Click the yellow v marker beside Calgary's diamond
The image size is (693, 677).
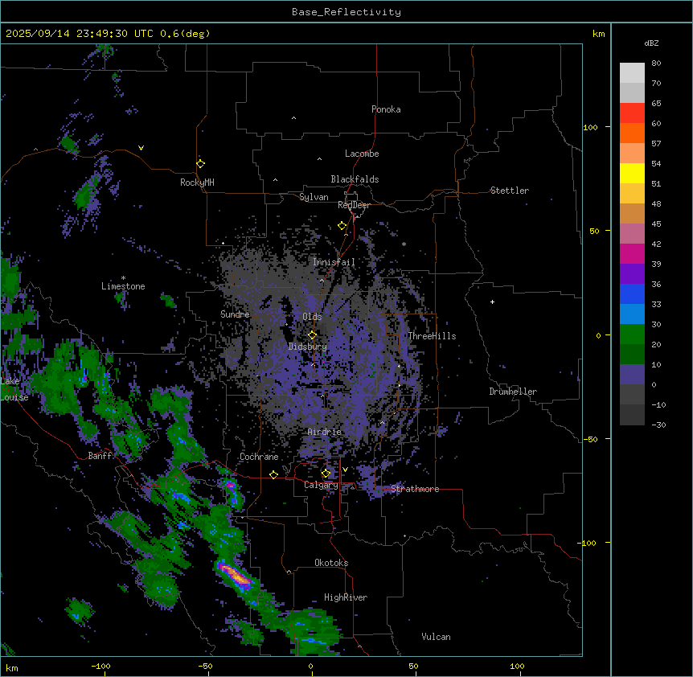point(345,470)
